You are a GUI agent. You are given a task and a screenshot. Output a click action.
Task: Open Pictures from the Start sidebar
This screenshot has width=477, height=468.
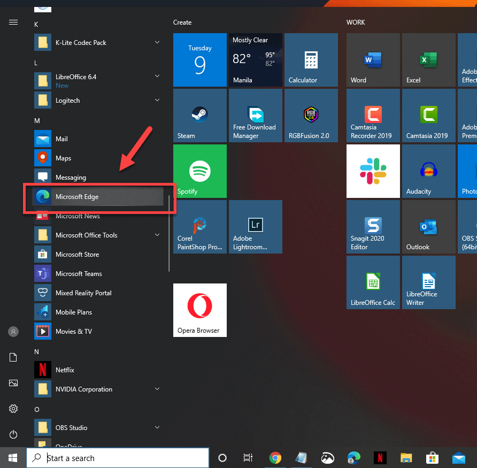click(13, 383)
